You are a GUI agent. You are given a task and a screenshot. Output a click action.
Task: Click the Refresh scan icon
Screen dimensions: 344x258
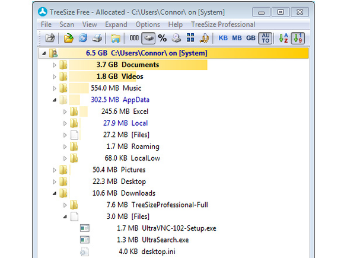pos(83,38)
